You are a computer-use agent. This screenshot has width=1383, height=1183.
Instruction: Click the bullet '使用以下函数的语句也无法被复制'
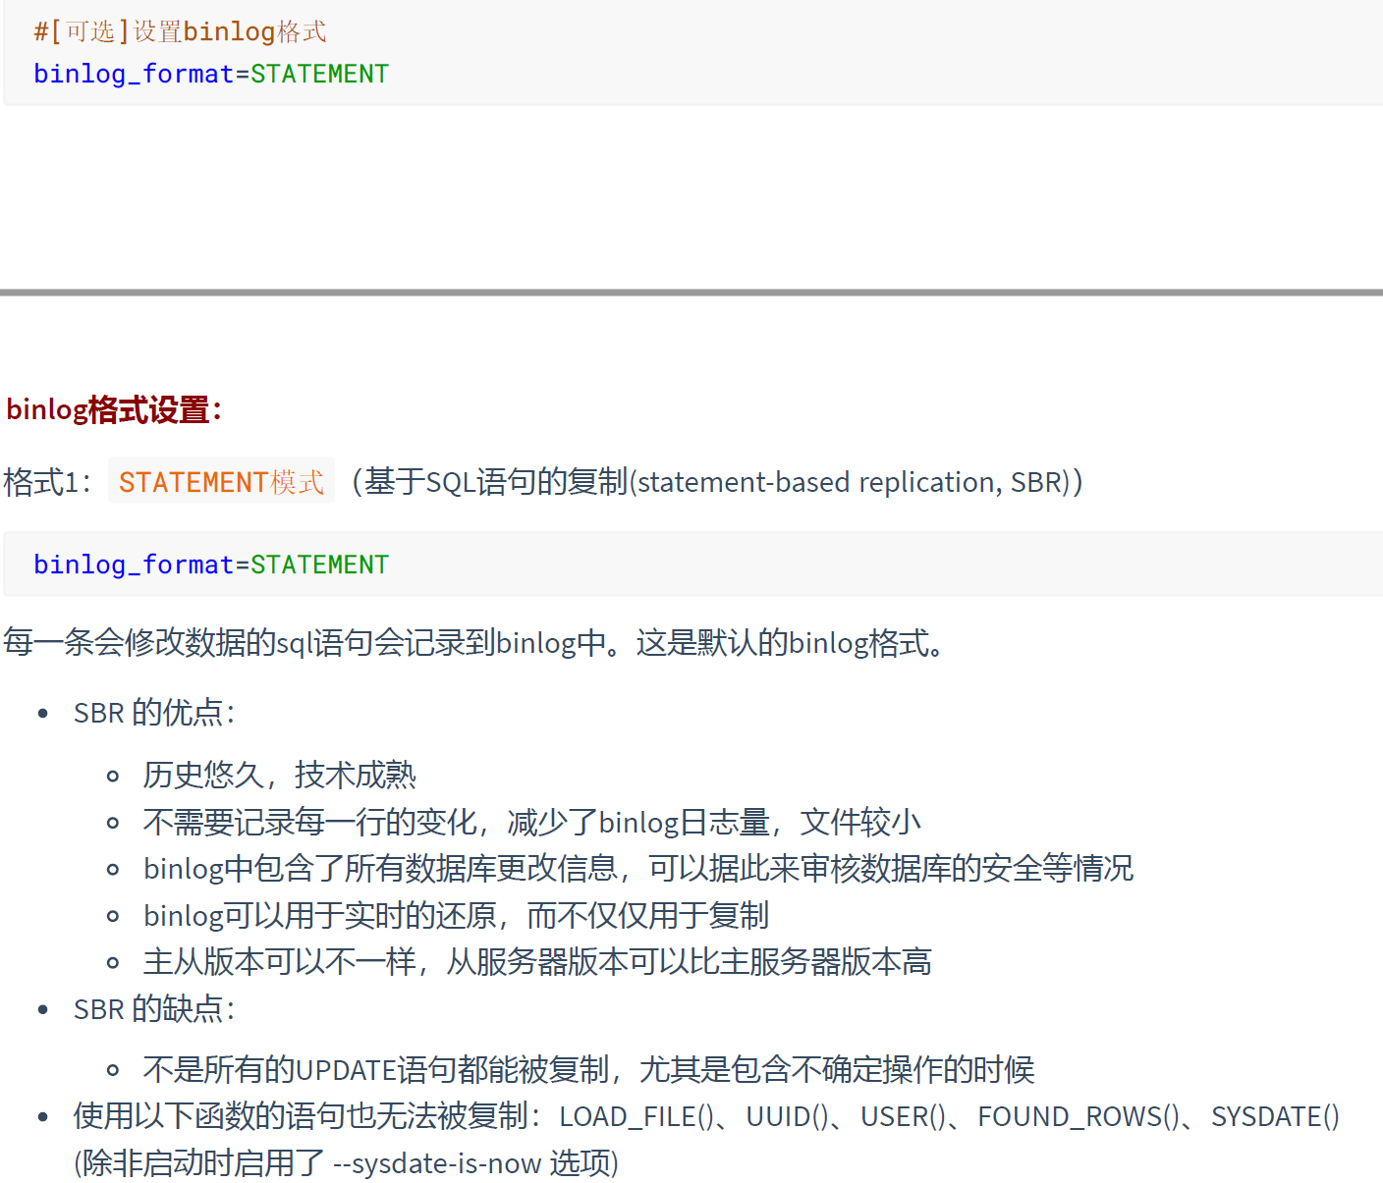coord(302,1116)
